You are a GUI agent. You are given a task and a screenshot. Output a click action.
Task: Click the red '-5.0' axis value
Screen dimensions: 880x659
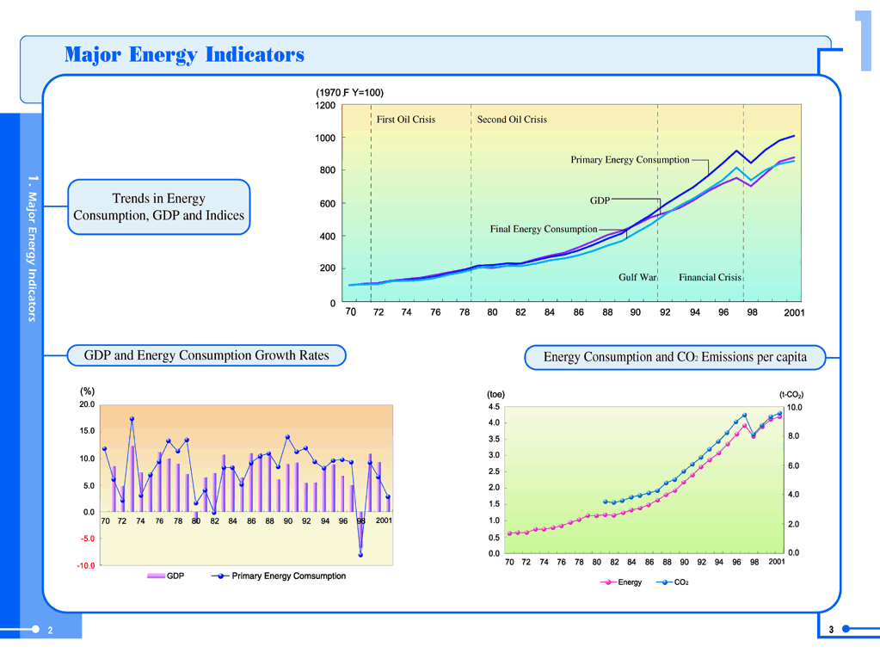coord(88,539)
